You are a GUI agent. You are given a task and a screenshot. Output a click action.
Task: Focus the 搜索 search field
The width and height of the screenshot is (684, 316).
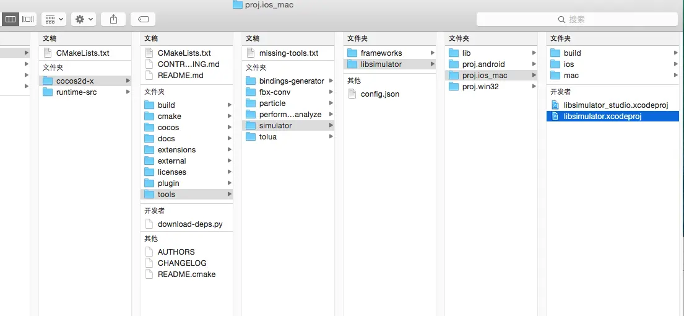(x=577, y=19)
